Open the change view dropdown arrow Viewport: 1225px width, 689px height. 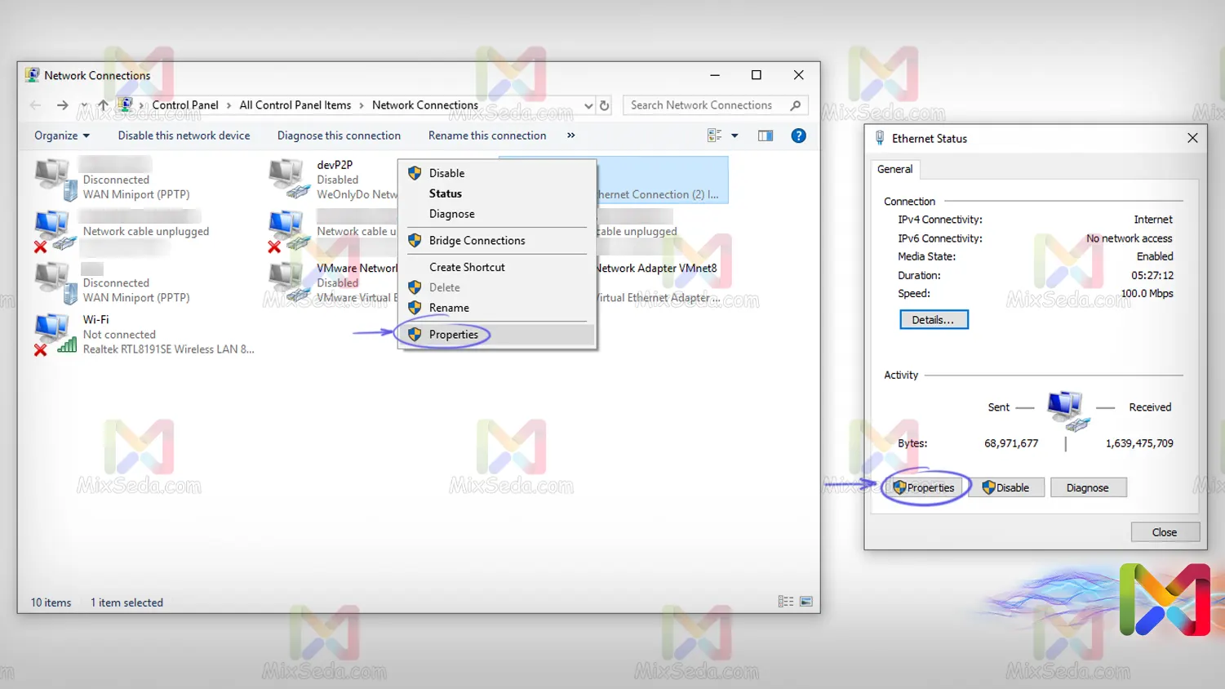735,136
